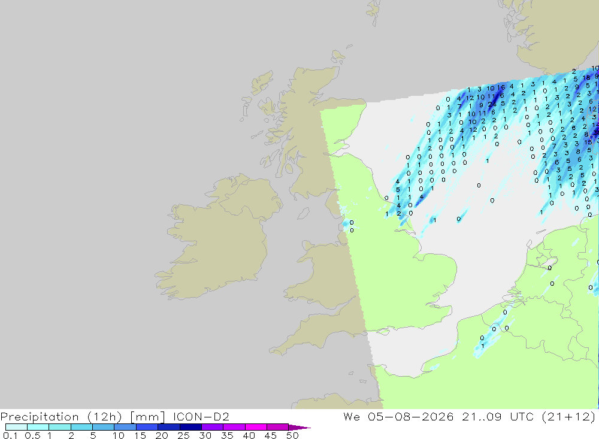Click the '40' legend scale label
The width and height of the screenshot is (599, 439).
tap(249, 435)
